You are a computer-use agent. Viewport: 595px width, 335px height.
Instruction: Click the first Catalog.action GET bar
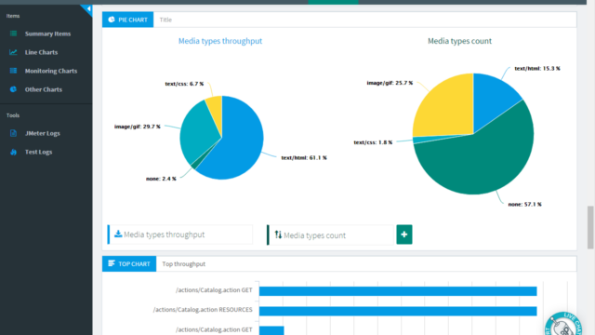coord(398,291)
